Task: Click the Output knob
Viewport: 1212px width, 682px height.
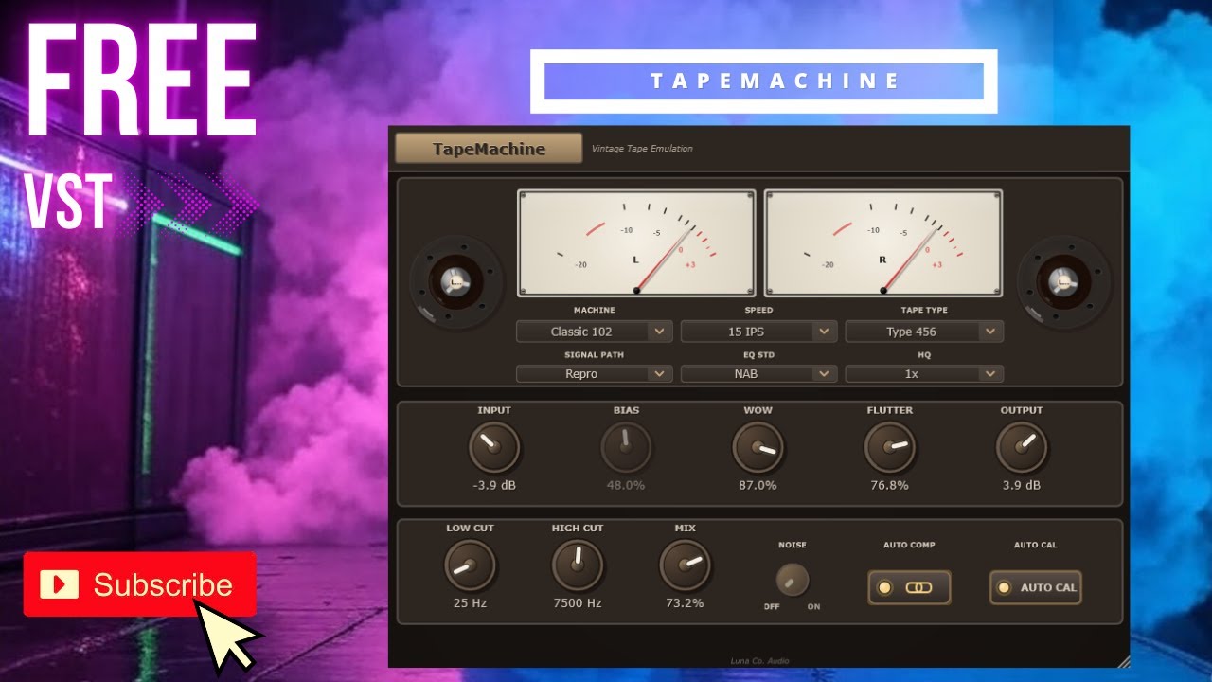Action: click(1022, 447)
